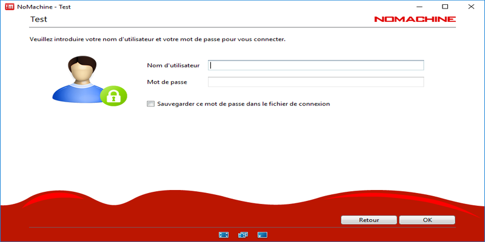This screenshot has width=485, height=242.
Task: Click the red NOMACHINE brand logo
Action: [x=415, y=19]
